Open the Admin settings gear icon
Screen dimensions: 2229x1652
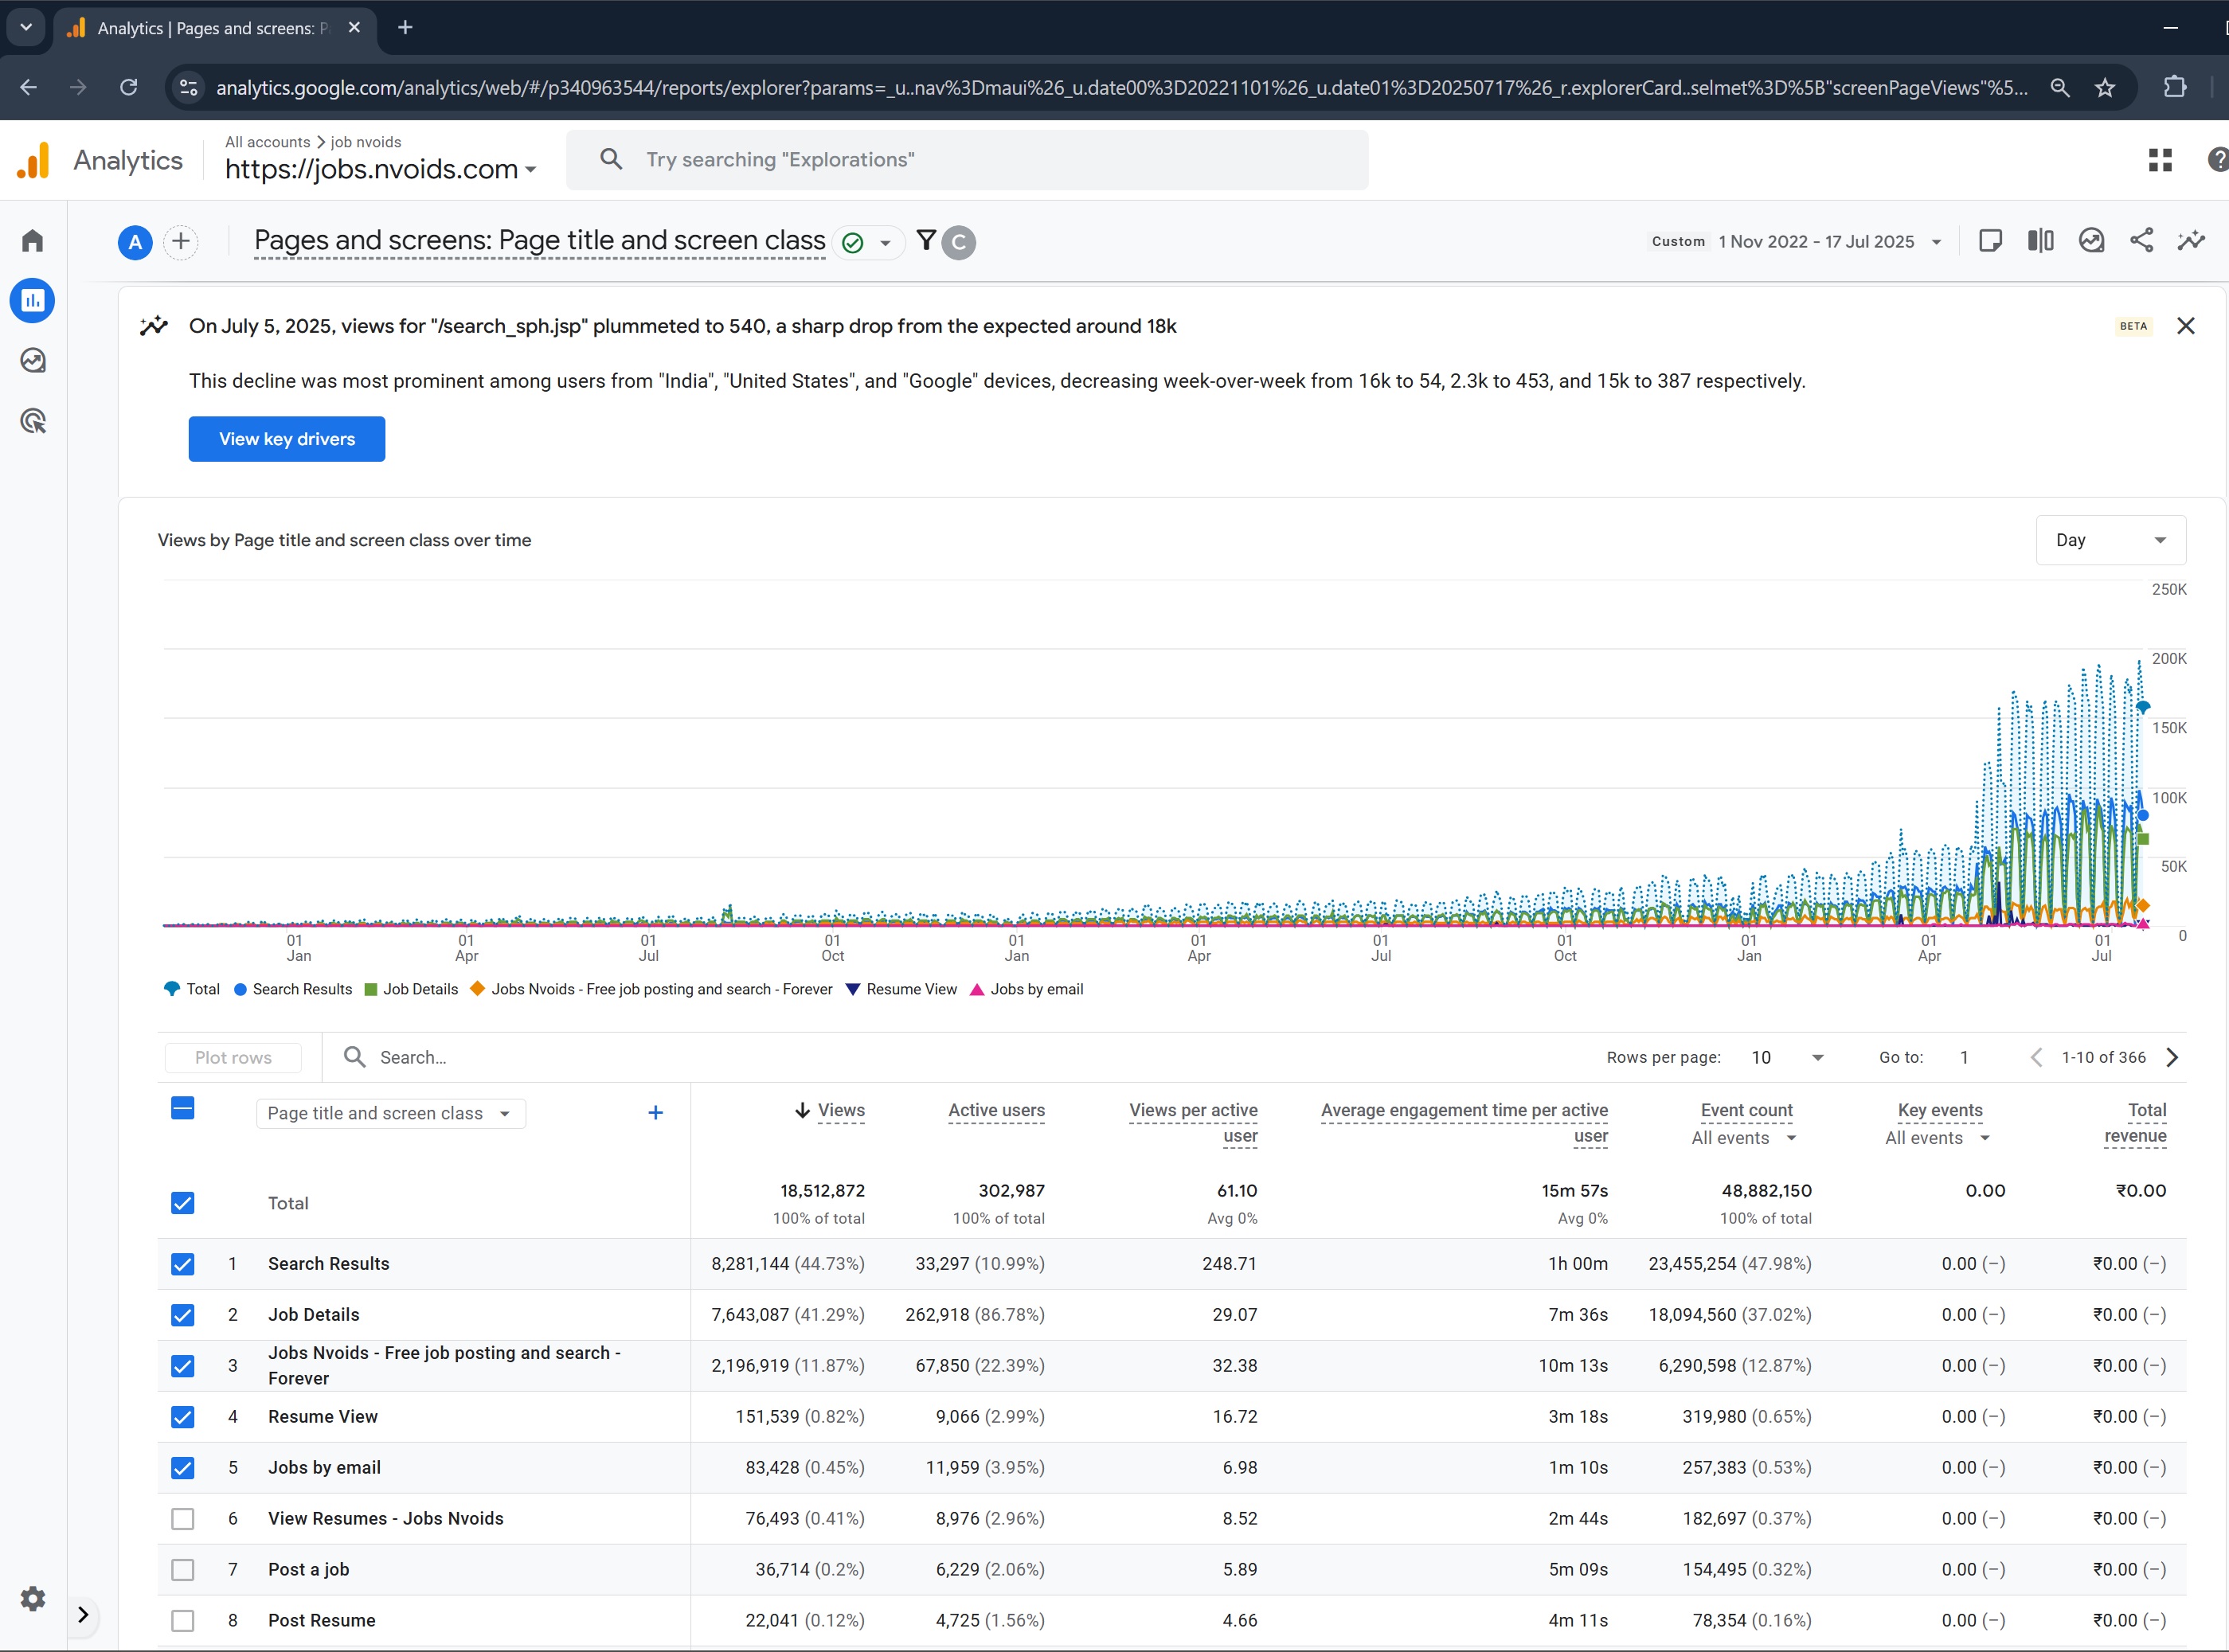[x=33, y=1598]
